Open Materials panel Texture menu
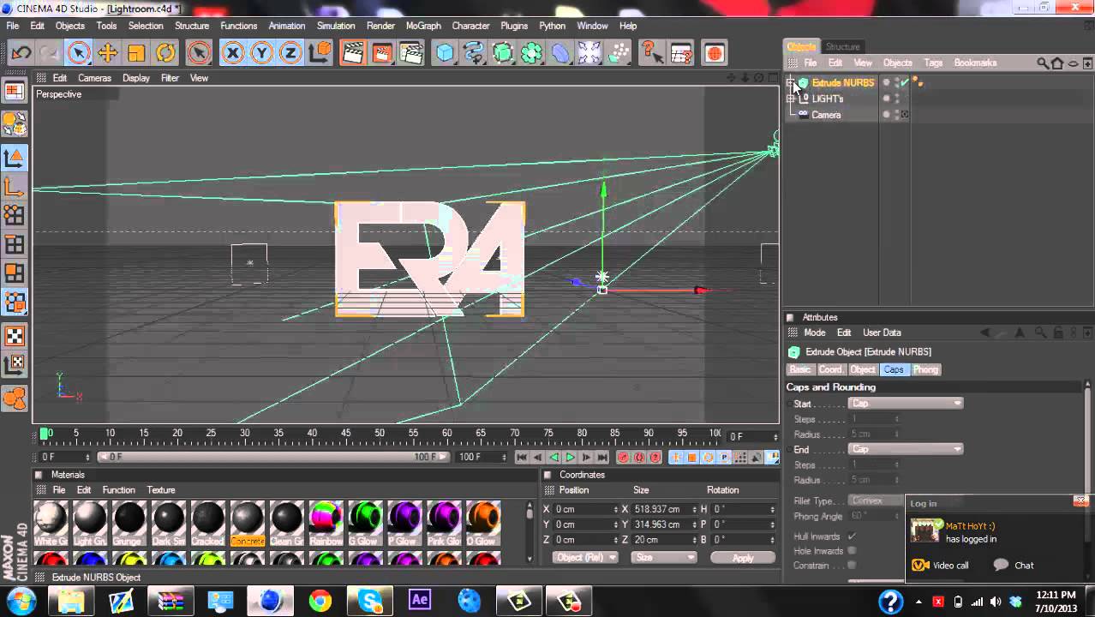Screen dimensions: 1095x617 [160, 490]
